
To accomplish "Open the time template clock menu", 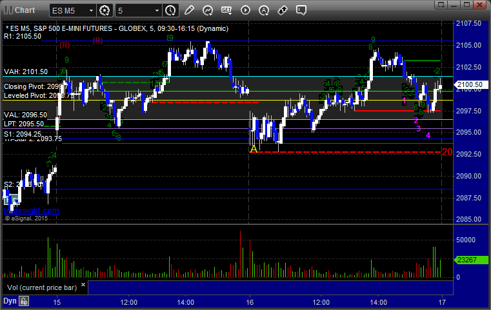I will click(x=171, y=10).
